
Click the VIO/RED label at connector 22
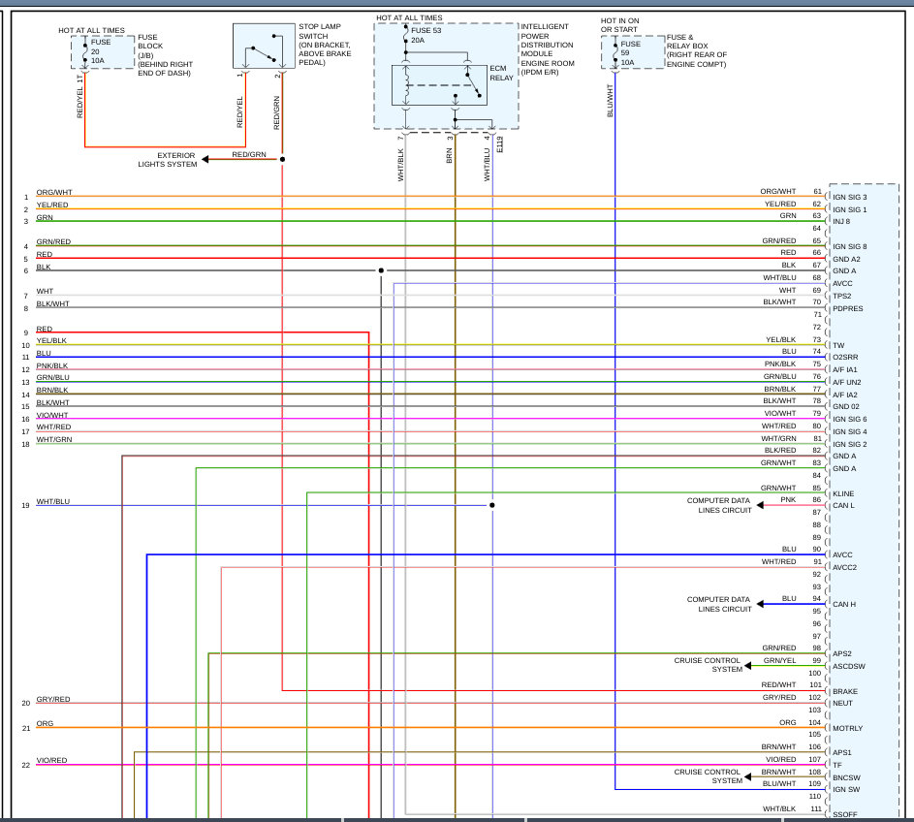coord(52,760)
